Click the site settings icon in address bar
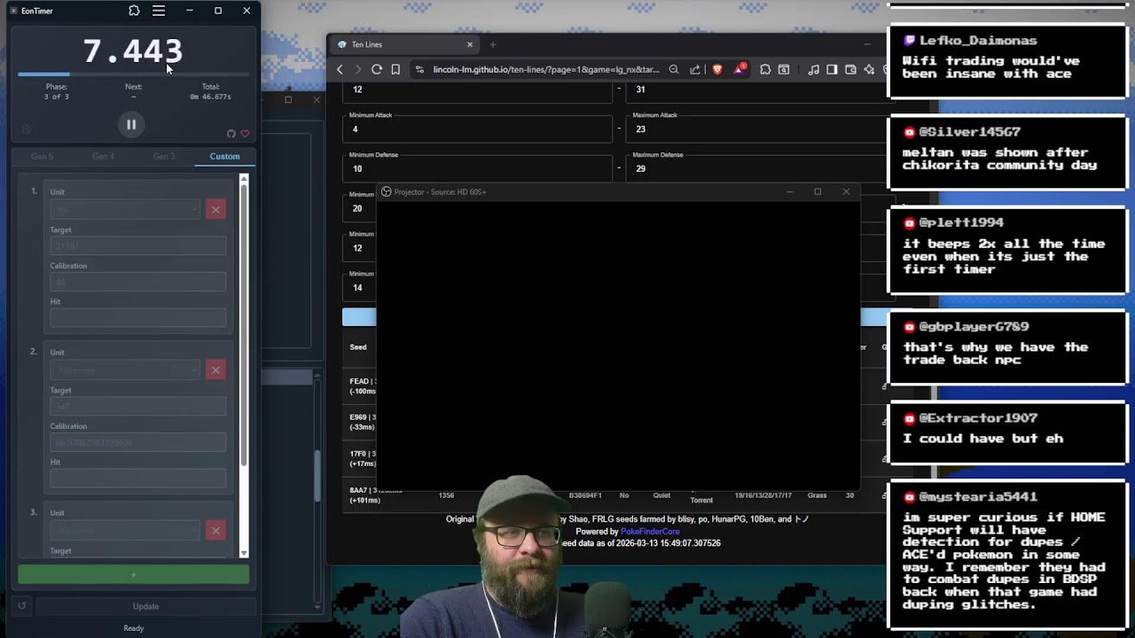This screenshot has width=1135, height=638. (420, 69)
